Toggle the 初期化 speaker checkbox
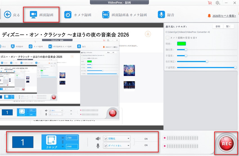 (106, 139)
